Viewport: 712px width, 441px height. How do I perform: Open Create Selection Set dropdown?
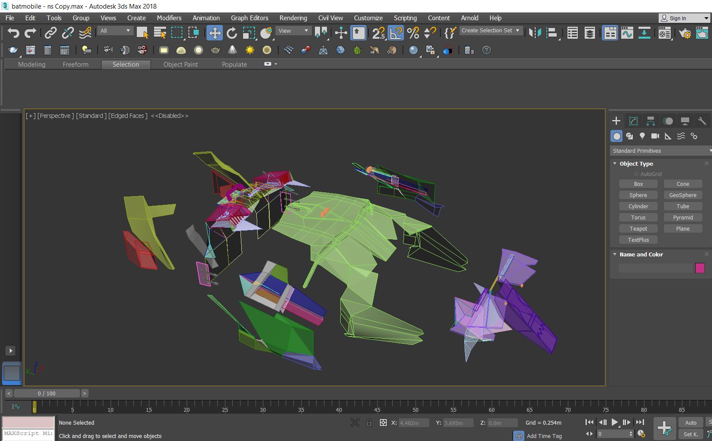(x=491, y=31)
